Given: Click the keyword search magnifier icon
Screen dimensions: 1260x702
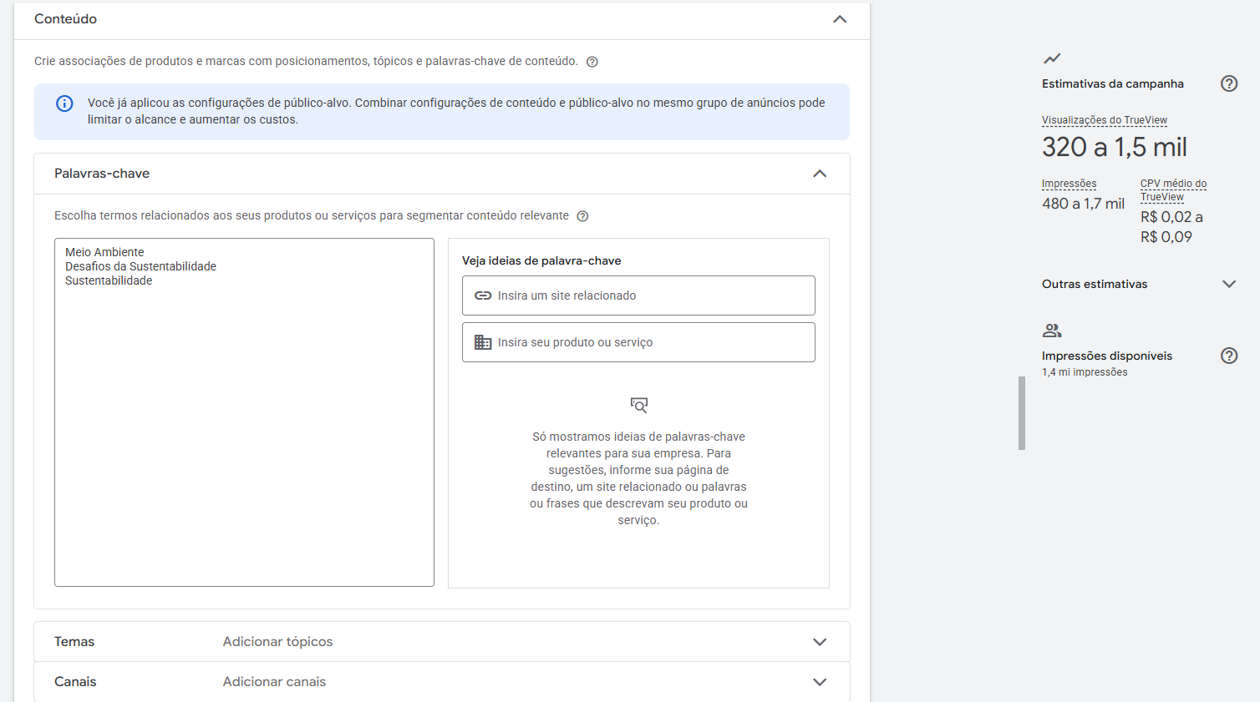Looking at the screenshot, I should 639,405.
